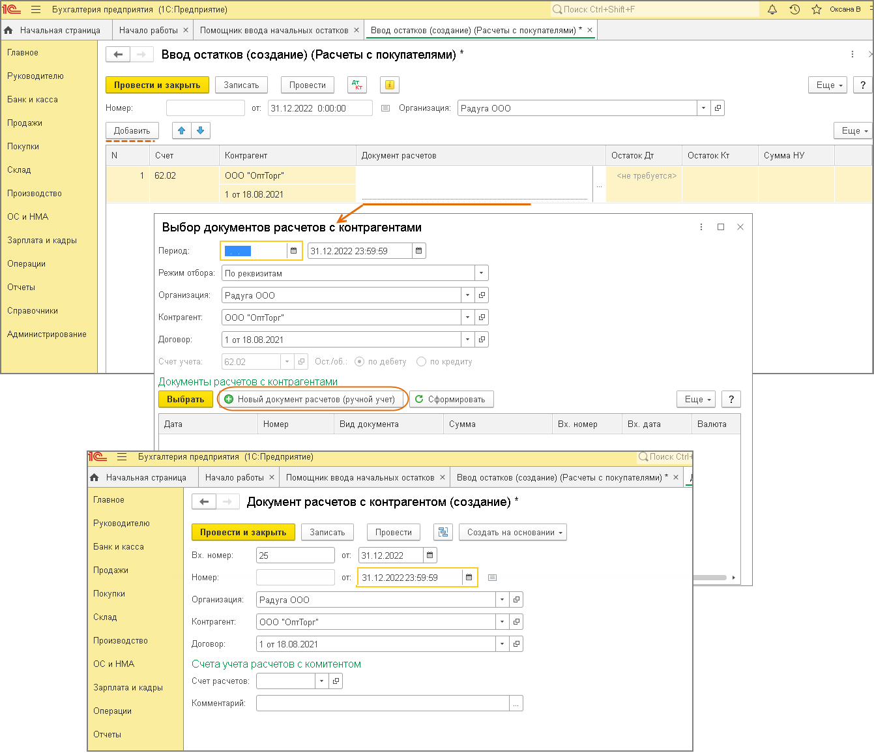Expand Договор dropdown in selection dialog
Image resolution: width=874 pixels, height=753 pixels.
467,340
